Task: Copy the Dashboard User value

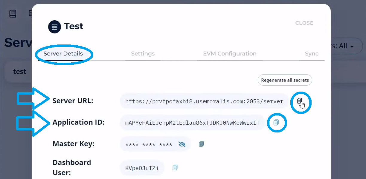Action: click(175, 168)
